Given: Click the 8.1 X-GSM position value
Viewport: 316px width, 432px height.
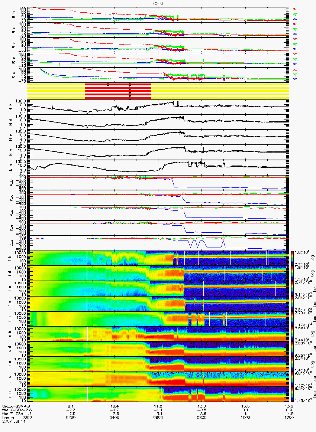Looking at the screenshot, I should (71, 406).
